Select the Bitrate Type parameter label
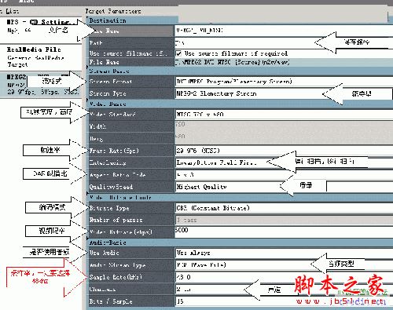This screenshot has height=310, width=393. [x=131, y=208]
